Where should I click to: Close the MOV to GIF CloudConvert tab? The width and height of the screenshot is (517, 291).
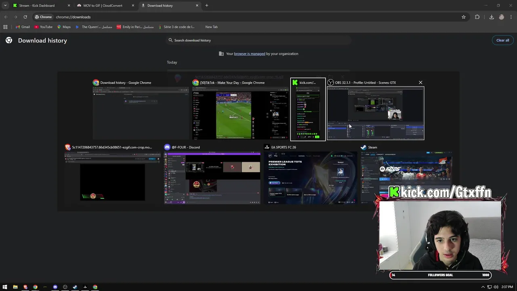point(133,6)
